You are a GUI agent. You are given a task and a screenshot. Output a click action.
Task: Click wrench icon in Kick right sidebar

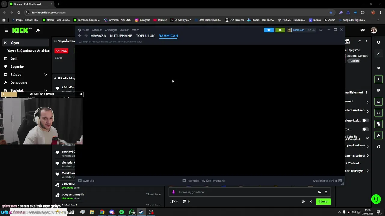[378, 135]
